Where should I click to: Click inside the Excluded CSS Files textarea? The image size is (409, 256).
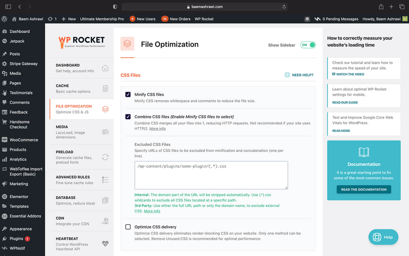pos(211,175)
